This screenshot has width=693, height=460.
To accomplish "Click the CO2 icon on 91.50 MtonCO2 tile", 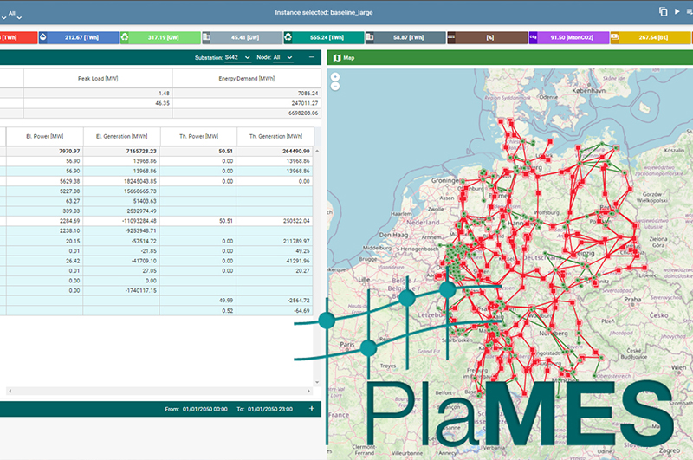I will 533,38.
